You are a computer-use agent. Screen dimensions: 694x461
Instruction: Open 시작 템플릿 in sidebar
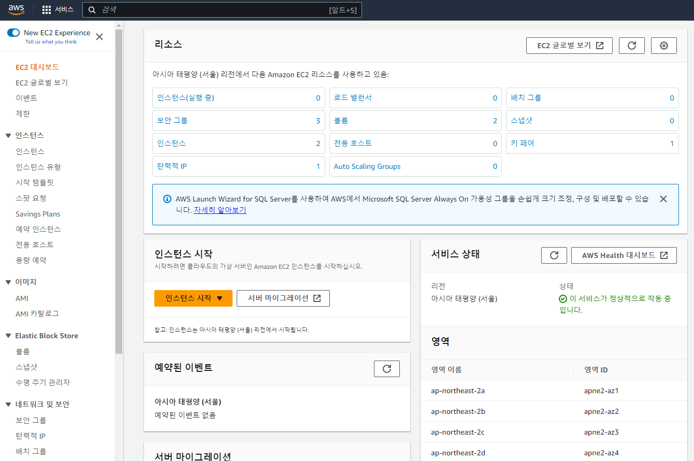35,183
